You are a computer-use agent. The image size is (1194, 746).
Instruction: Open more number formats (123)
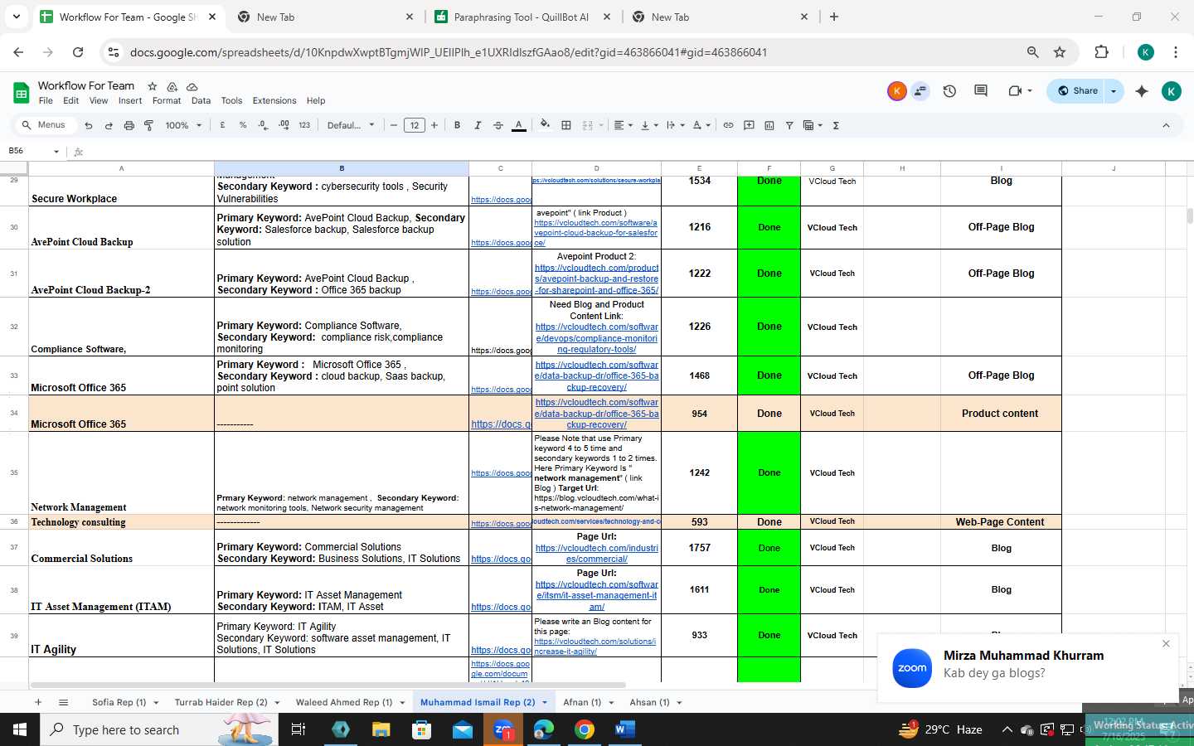304,125
